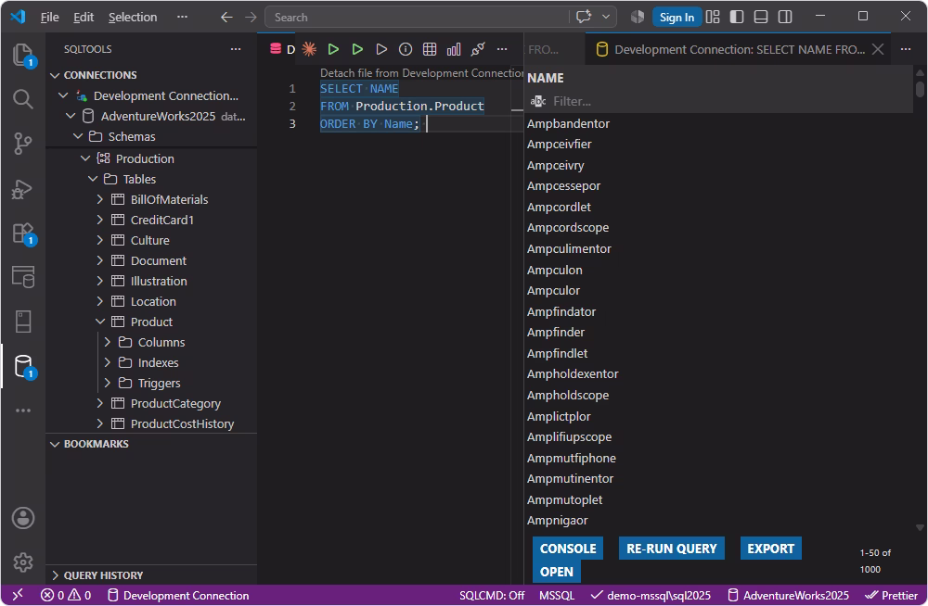The image size is (928, 606).
Task: Collapse the AdventureWorks2025 database node
Action: (71, 116)
